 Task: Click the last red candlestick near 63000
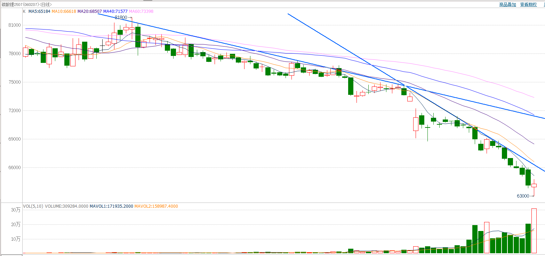coord(534,185)
